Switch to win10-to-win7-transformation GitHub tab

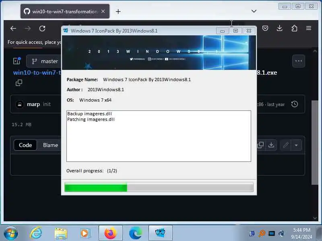(65, 12)
